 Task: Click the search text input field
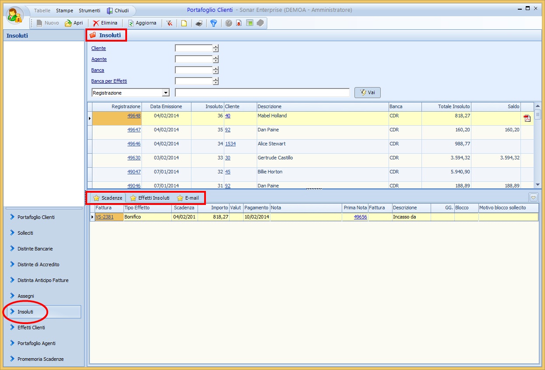(x=262, y=93)
